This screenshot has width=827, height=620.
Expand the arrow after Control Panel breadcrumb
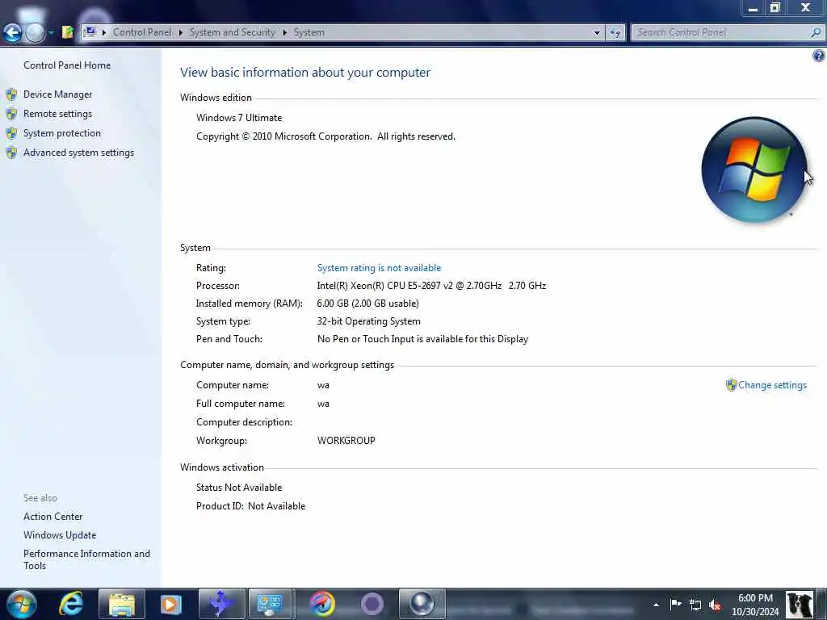(x=180, y=32)
